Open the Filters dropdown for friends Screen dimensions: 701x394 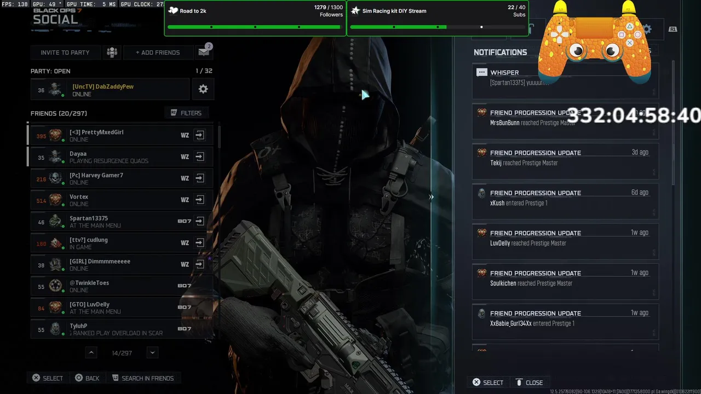pyautogui.click(x=186, y=113)
